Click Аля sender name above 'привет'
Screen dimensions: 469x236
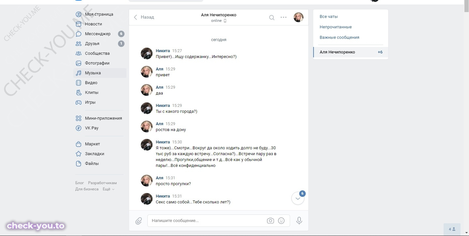click(159, 69)
